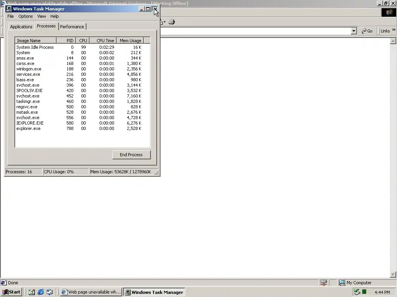Screen dimensions: 397x297
Task: Click the Links toolbar label
Action: pyautogui.click(x=385, y=31)
